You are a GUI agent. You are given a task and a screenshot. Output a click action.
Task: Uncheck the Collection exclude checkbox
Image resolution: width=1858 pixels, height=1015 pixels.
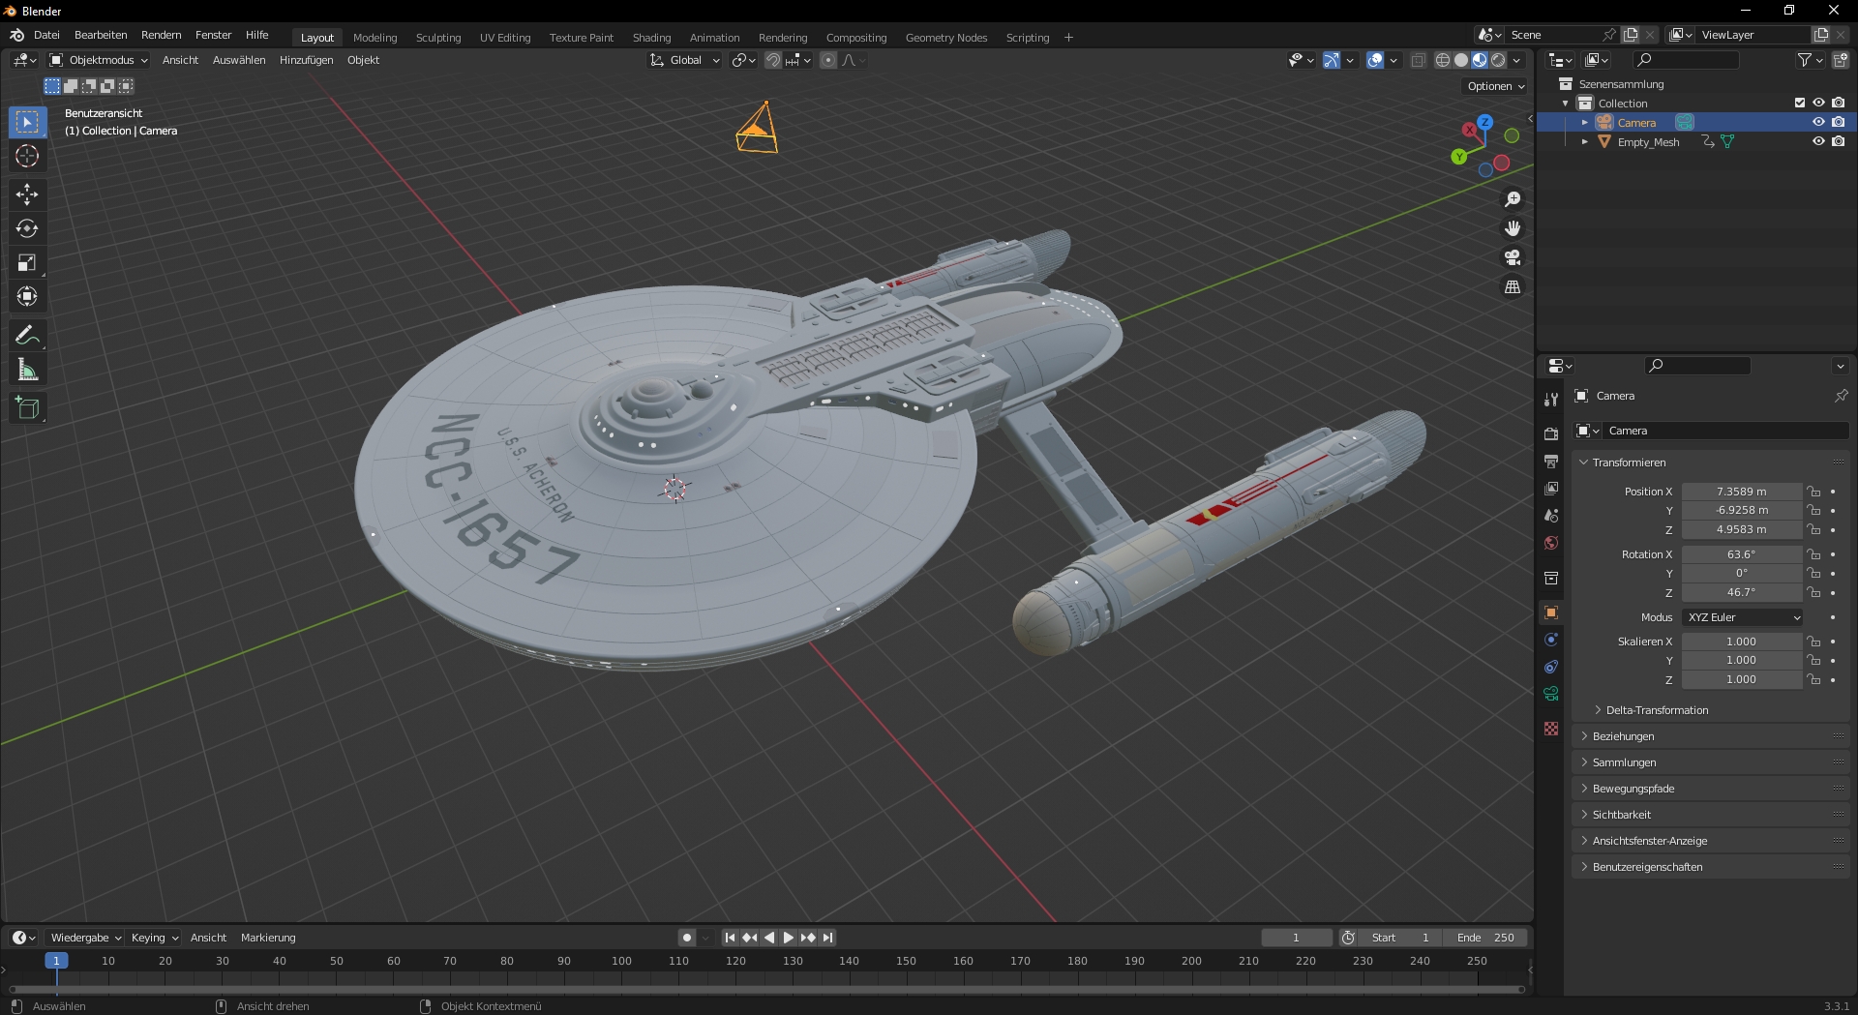1799,103
